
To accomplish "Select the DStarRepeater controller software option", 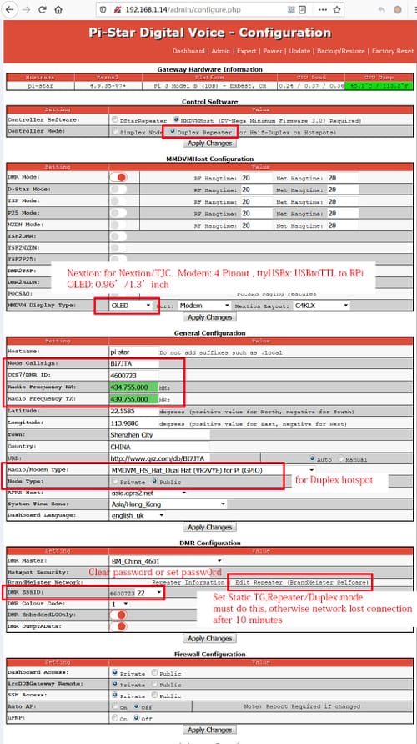I will coord(115,119).
